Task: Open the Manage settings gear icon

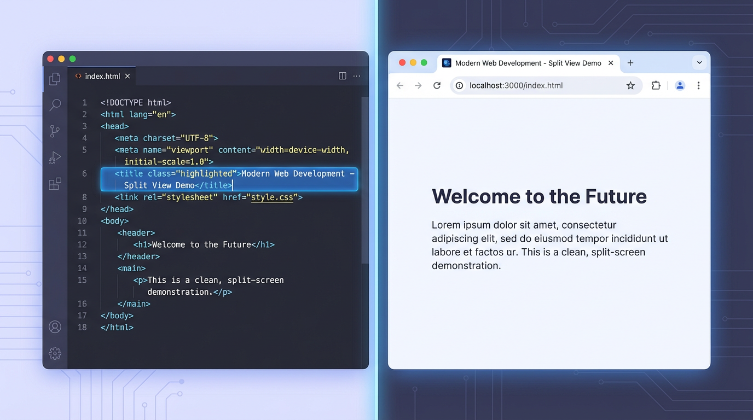Action: click(x=55, y=353)
